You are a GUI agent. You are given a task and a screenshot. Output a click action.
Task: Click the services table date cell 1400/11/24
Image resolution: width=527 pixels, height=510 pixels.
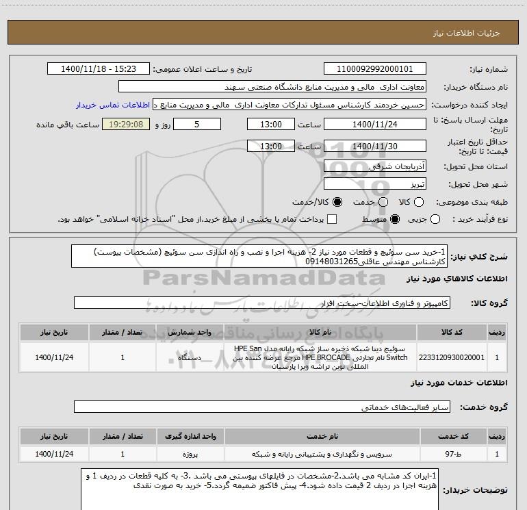coord(54,454)
